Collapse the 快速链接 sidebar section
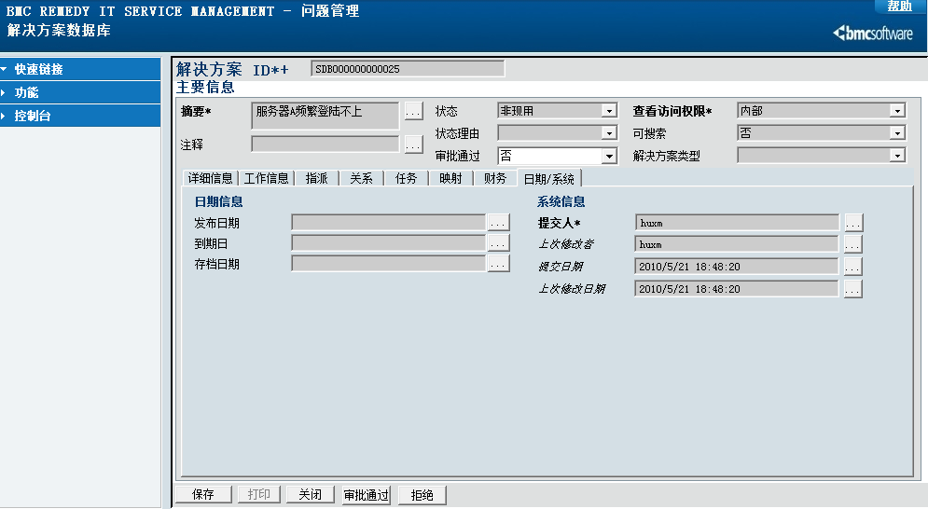The height and width of the screenshot is (509, 928). pos(80,69)
